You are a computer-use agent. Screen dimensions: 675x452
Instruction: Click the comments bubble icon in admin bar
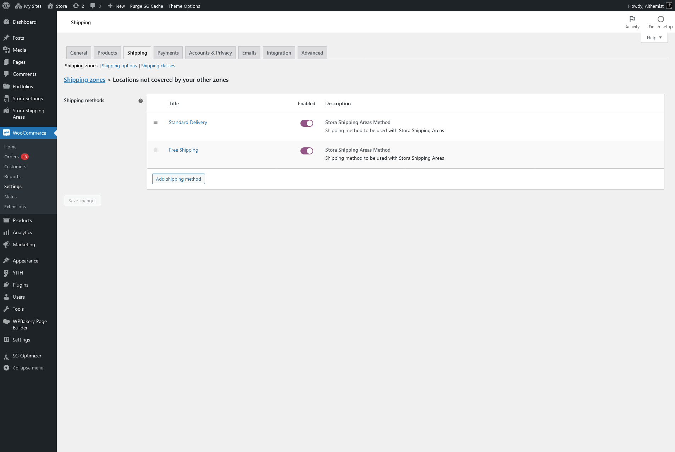click(93, 6)
